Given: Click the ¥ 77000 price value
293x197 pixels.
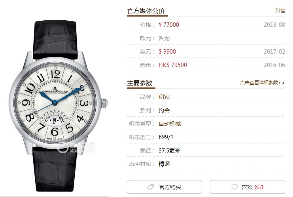Looking at the screenshot, I should 168,24.
